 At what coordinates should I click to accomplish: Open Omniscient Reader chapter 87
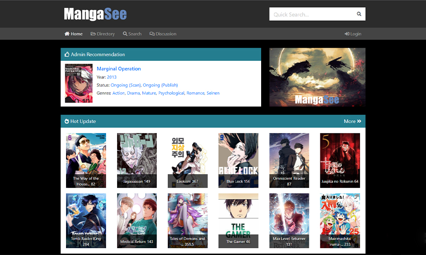[x=289, y=160]
